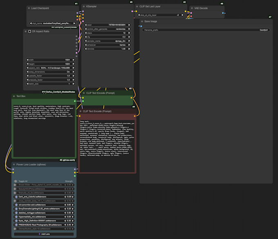Toggle the Dark_and_Colorful lora on or off
The height and width of the screenshot is (239, 278).
tap(16, 197)
